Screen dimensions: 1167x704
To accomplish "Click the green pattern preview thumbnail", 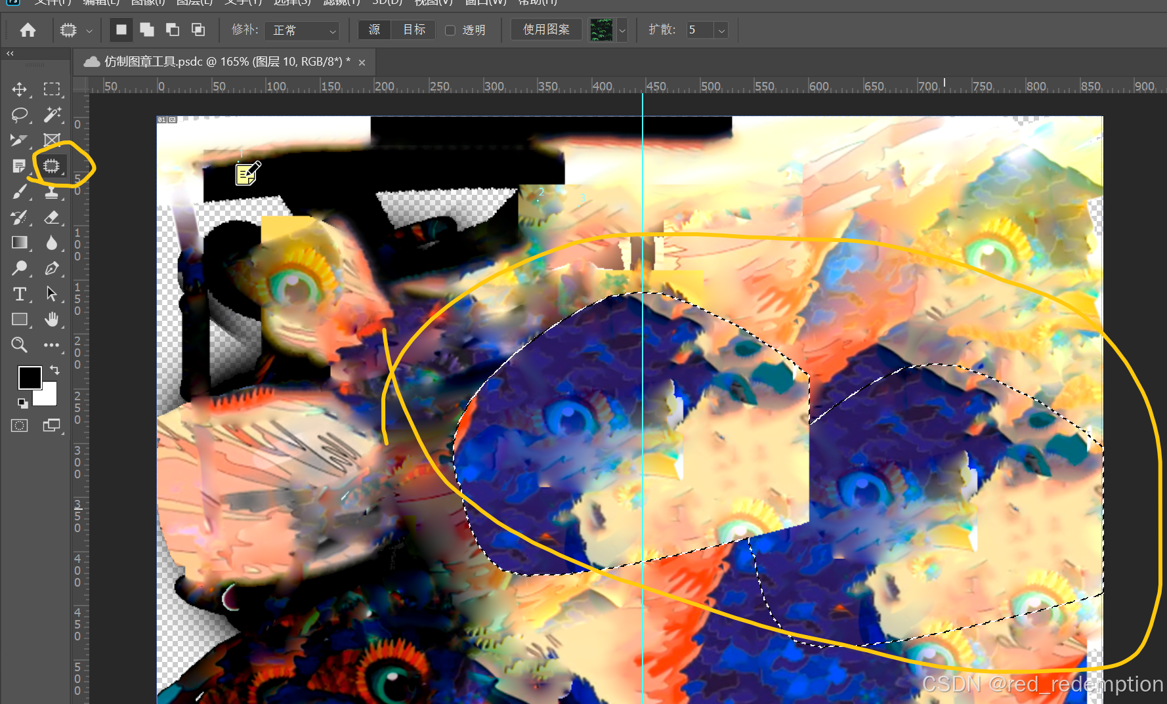I will [601, 30].
